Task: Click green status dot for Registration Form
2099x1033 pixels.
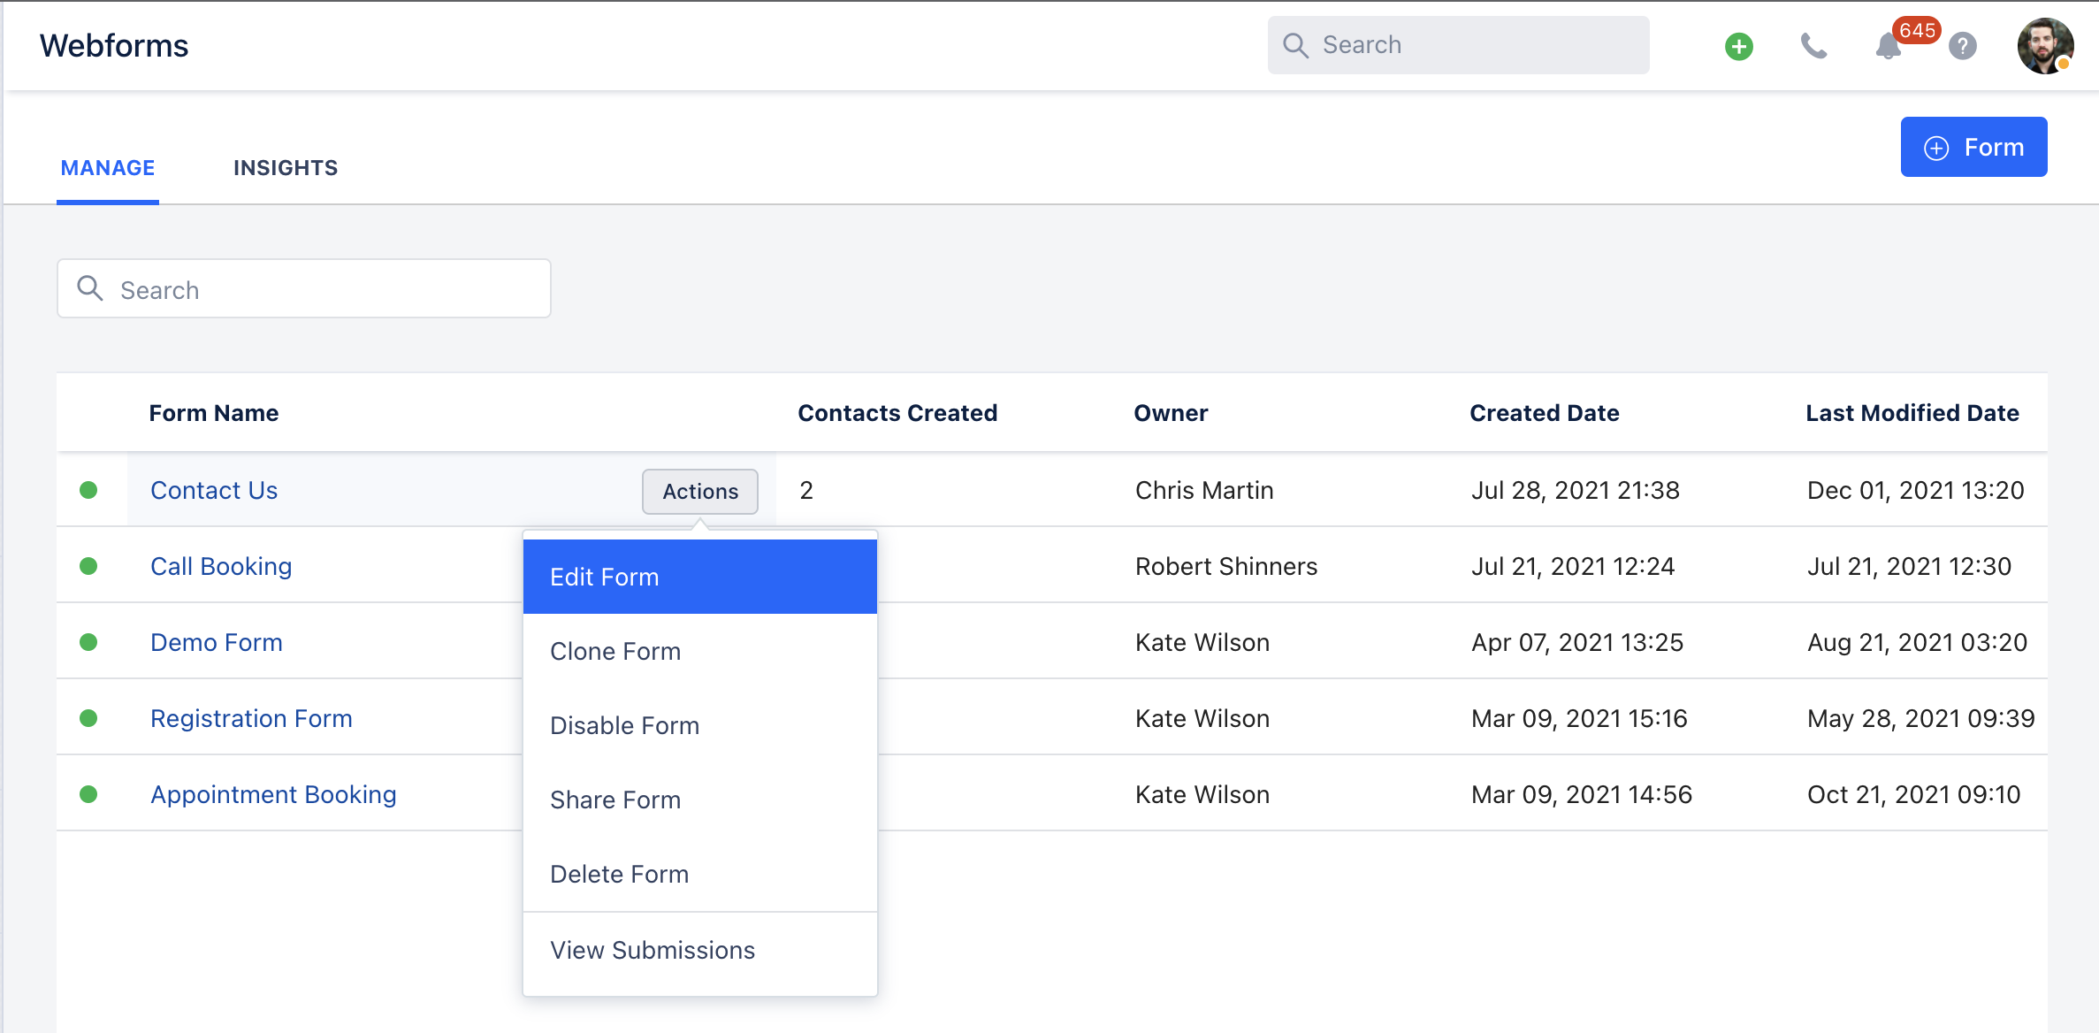Action: coord(88,718)
